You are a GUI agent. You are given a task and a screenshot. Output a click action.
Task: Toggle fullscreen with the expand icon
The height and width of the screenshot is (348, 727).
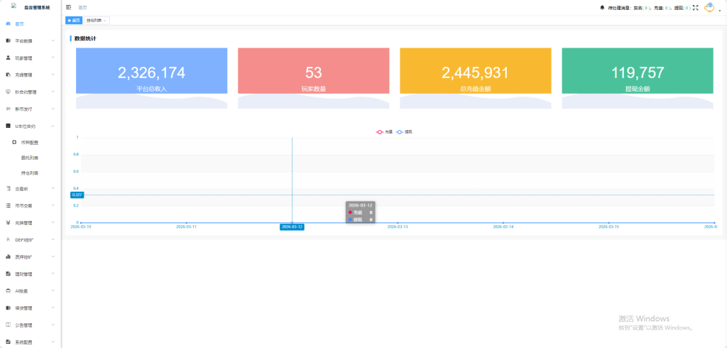click(x=696, y=8)
